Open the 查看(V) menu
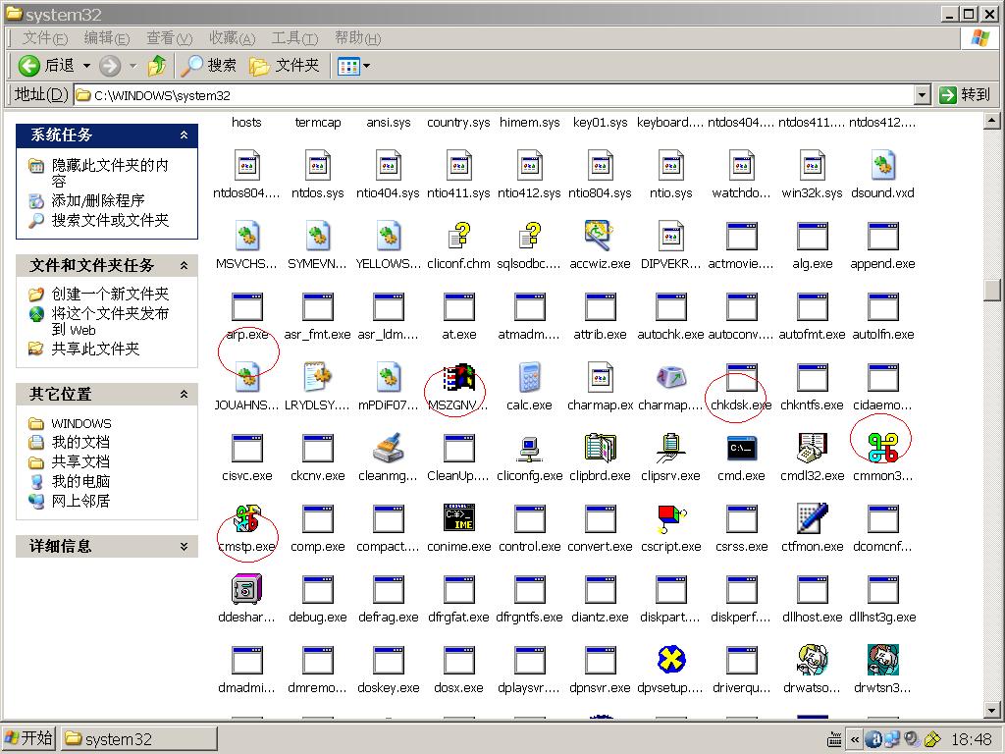The height and width of the screenshot is (754, 1005). pos(169,38)
